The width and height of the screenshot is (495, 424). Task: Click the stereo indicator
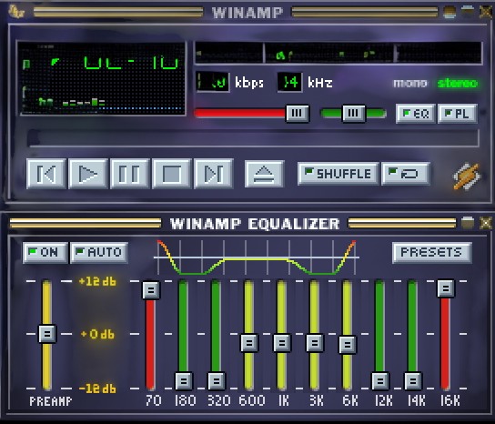[458, 83]
